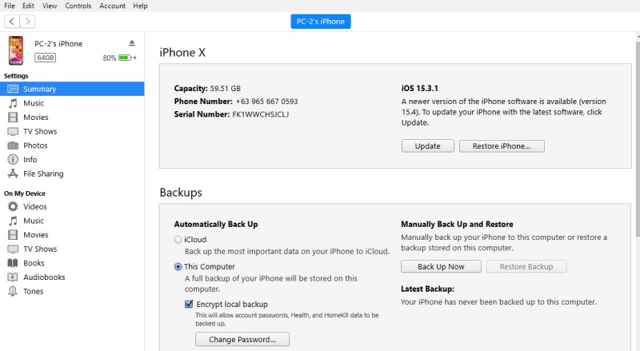The width and height of the screenshot is (640, 351).
Task: Click the back navigation arrow
Action: point(12,22)
